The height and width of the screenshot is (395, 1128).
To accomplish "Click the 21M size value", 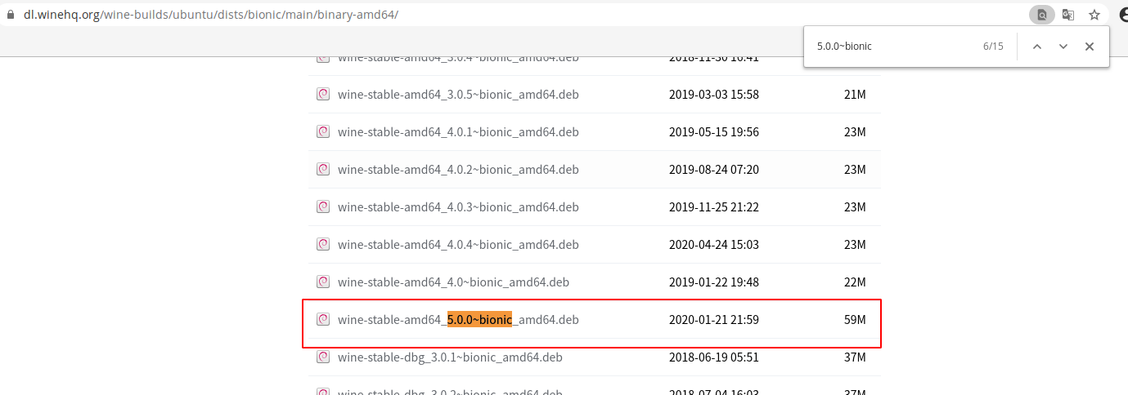I will 855,95.
